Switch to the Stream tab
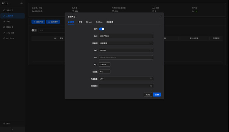This screenshot has height=132, width=229. (89, 22)
